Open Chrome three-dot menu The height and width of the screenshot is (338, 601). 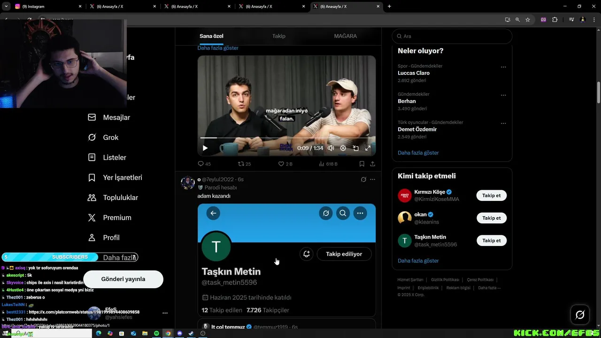click(x=594, y=20)
